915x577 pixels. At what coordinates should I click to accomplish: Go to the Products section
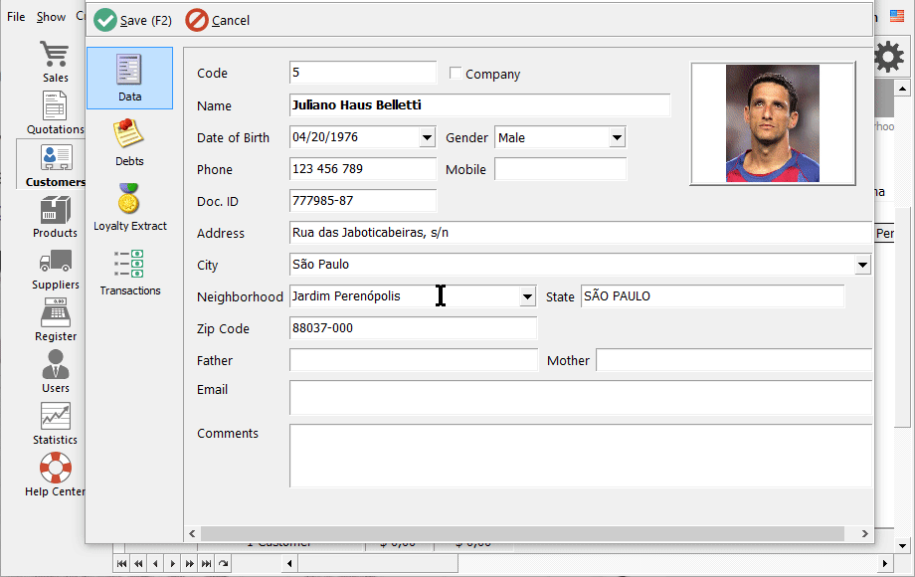55,217
